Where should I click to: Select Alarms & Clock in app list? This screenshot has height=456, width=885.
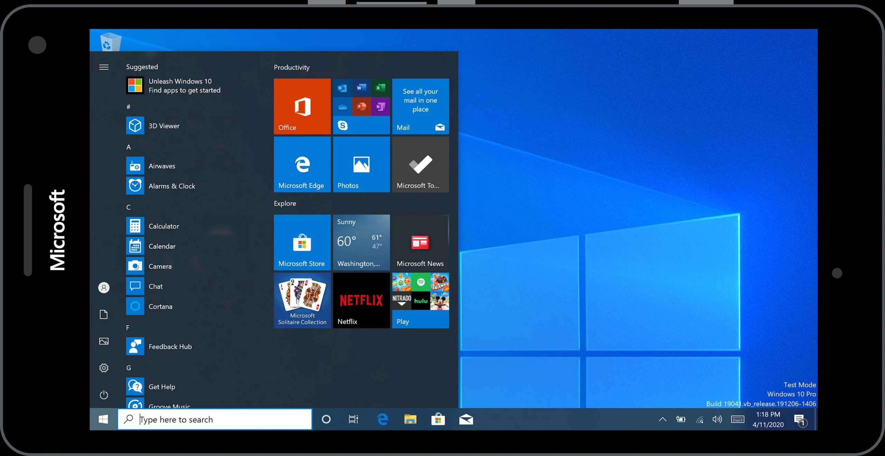(x=171, y=186)
